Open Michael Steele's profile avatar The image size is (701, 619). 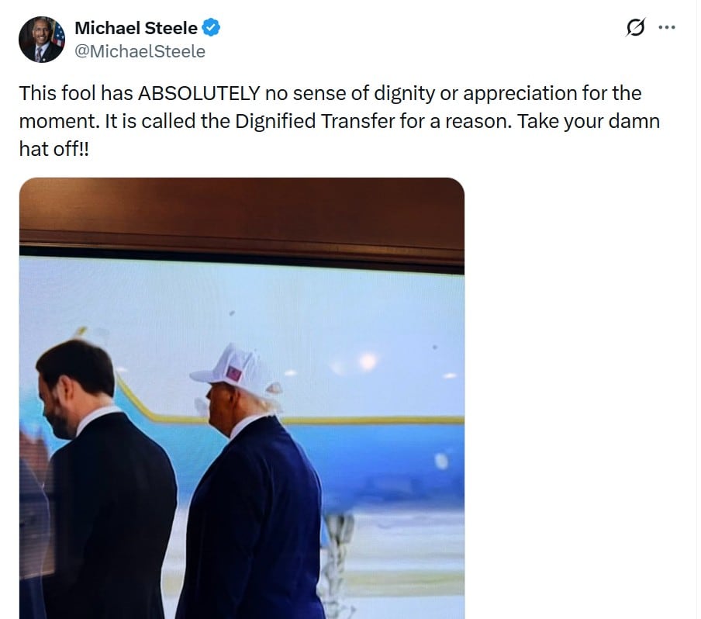click(x=42, y=40)
